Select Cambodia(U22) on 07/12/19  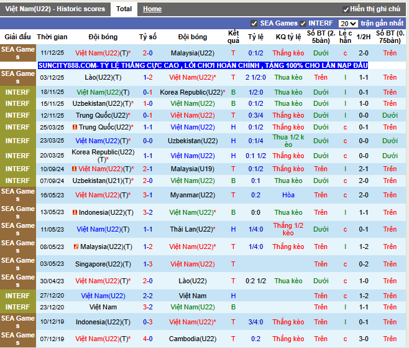click(x=193, y=339)
